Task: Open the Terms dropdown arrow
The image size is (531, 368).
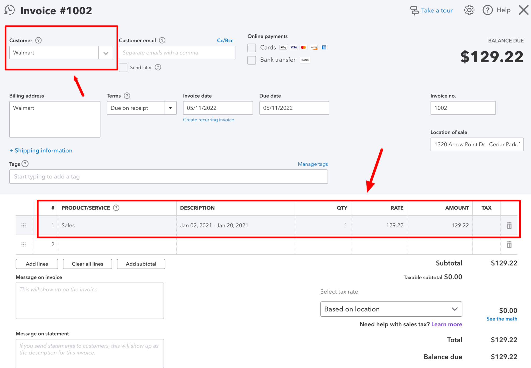Action: [x=170, y=108]
